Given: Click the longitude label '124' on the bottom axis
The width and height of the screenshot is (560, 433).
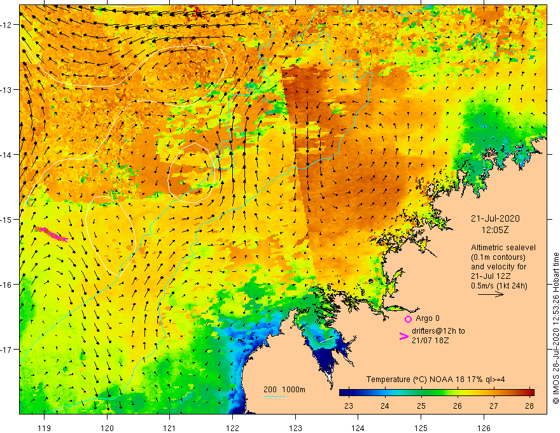Looking at the screenshot, I should click(358, 429).
